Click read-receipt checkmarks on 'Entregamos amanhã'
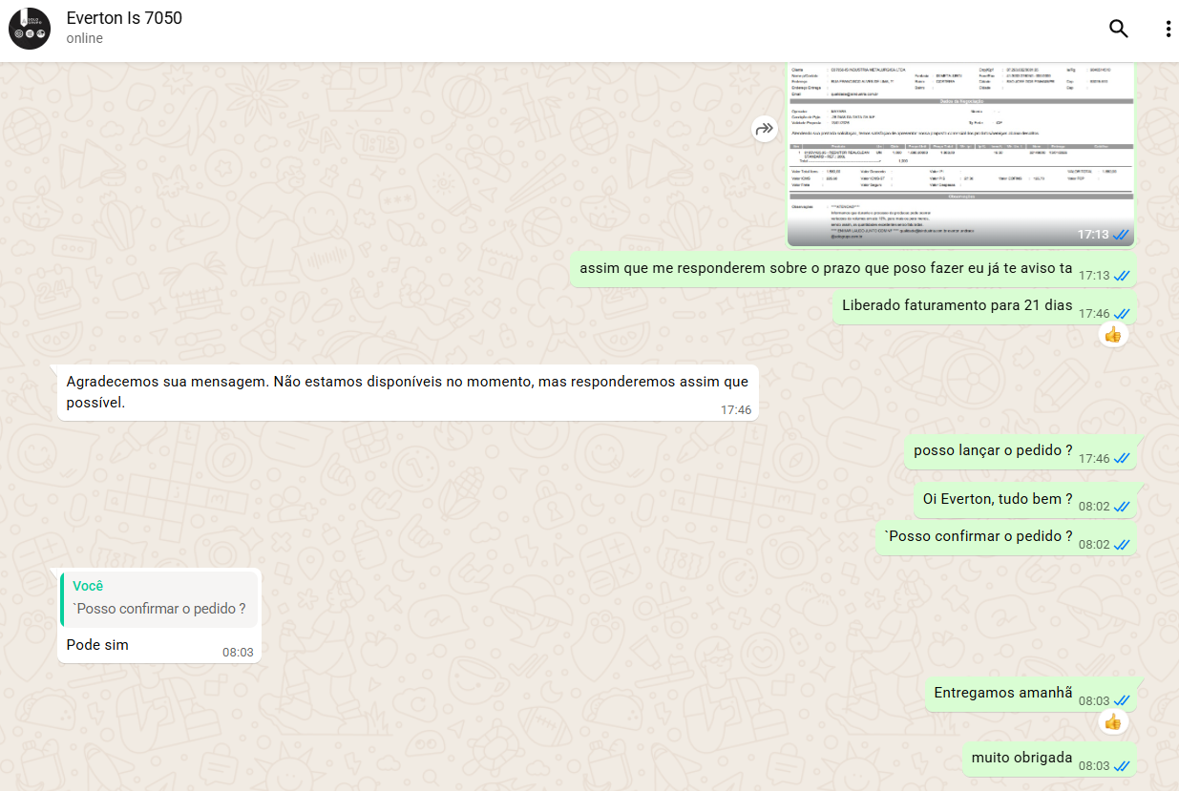1179x791 pixels. click(x=1122, y=701)
